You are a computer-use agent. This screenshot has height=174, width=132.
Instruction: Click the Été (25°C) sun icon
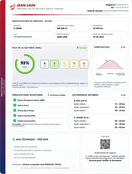(x=75, y=101)
